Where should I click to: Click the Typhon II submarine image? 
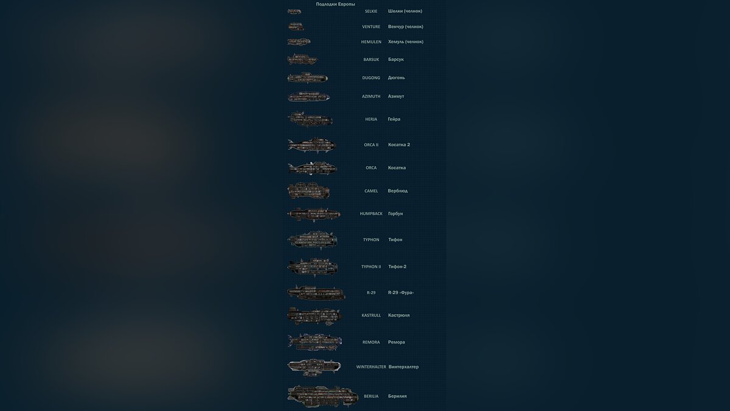(x=312, y=266)
